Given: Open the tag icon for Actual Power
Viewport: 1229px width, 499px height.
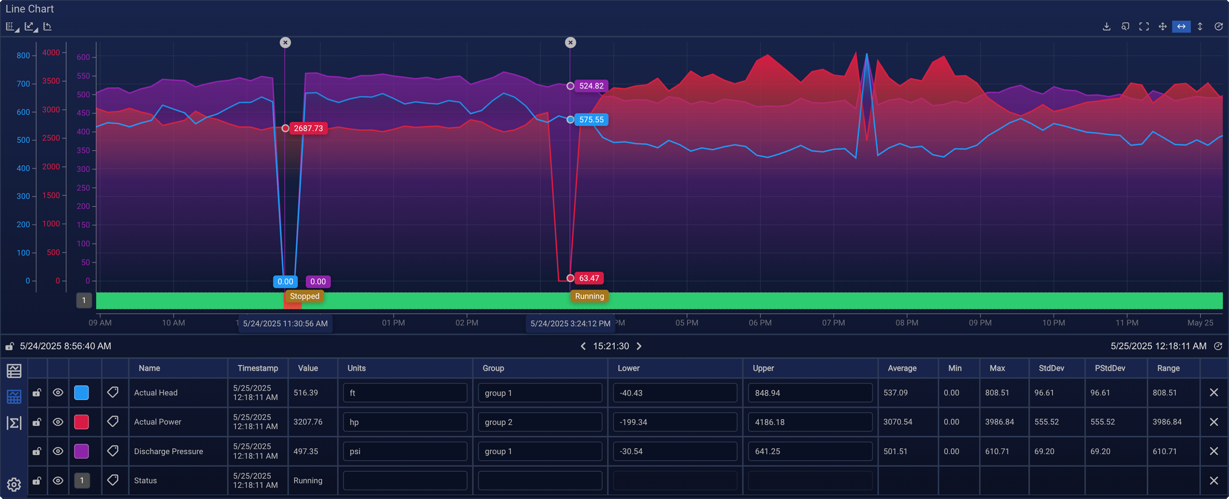Looking at the screenshot, I should 113,422.
